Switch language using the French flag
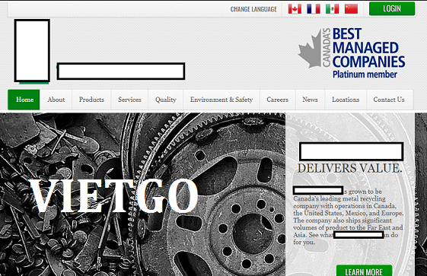 314,9
